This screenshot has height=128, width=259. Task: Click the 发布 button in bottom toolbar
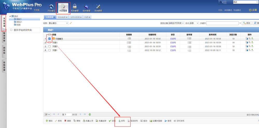(x=122, y=121)
